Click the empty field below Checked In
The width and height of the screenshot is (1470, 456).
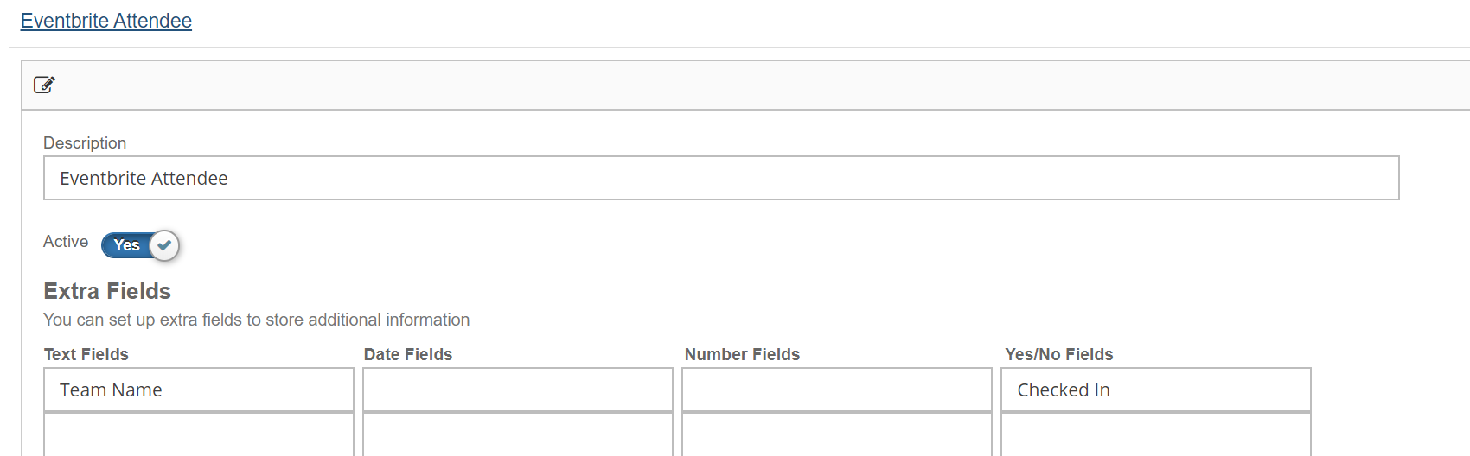(1156, 434)
